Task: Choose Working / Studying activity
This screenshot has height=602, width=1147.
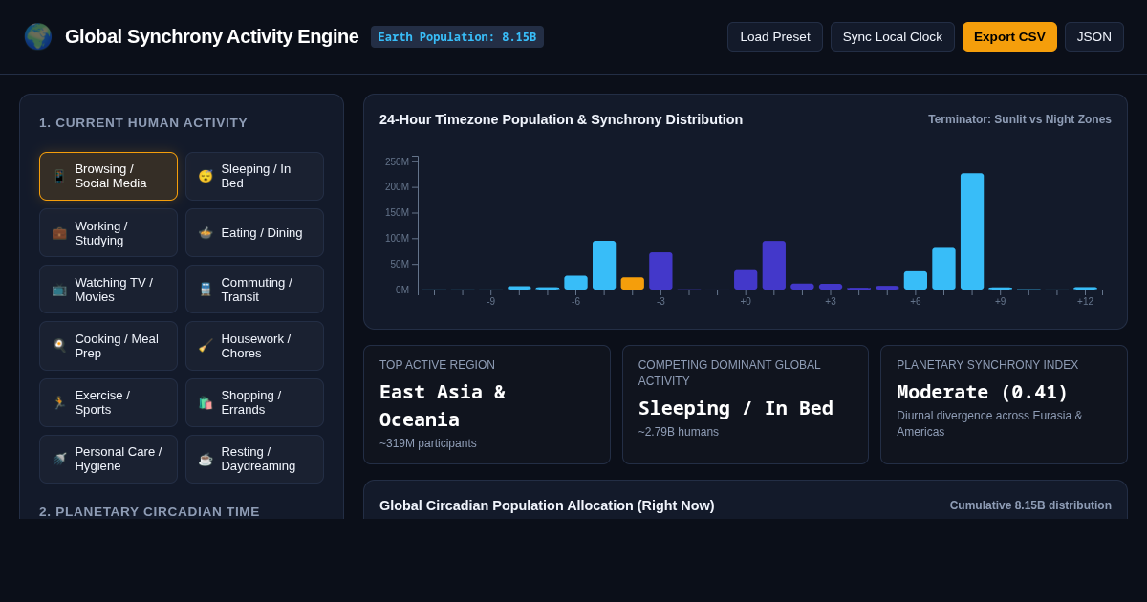Action: [x=108, y=233]
